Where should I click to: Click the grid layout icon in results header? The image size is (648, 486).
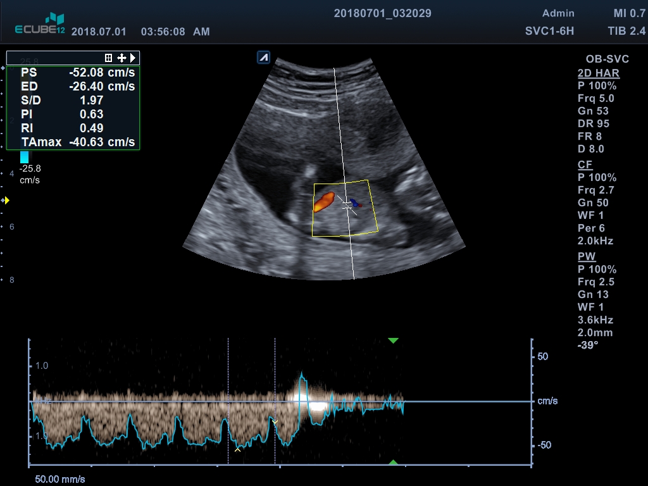point(109,58)
